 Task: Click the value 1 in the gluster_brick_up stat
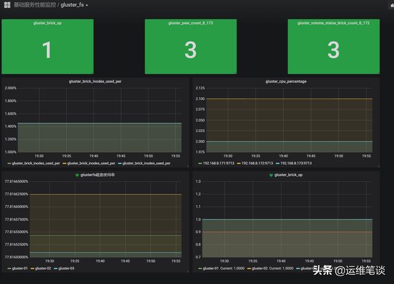click(x=47, y=50)
